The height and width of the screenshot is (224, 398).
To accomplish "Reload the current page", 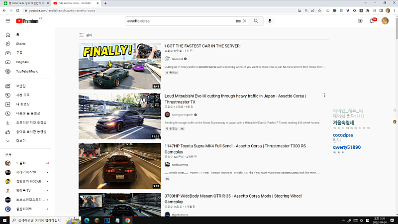I will click(x=17, y=10).
